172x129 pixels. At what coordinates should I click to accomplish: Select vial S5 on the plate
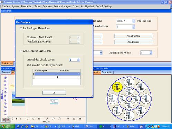tap(129, 116)
